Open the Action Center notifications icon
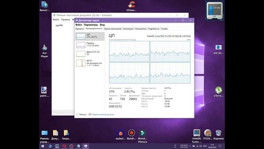Screen dimensions: 264x149 tap(220, 146)
